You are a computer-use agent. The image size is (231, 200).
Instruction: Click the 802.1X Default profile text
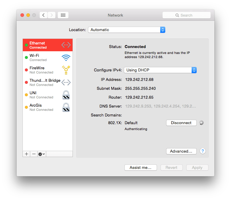pos(131,123)
